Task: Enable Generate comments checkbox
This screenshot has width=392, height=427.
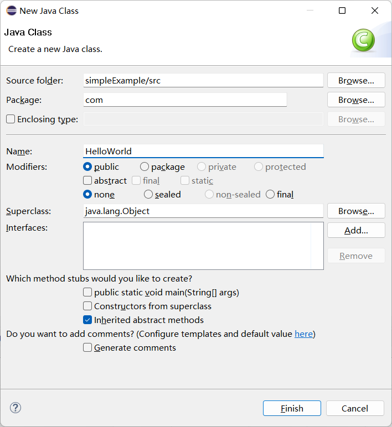Action: click(87, 347)
